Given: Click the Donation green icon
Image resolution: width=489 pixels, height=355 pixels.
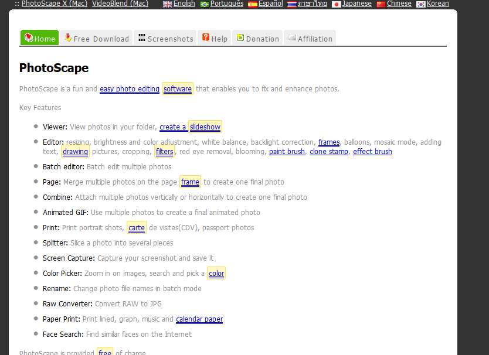Looking at the screenshot, I should 240,37.
